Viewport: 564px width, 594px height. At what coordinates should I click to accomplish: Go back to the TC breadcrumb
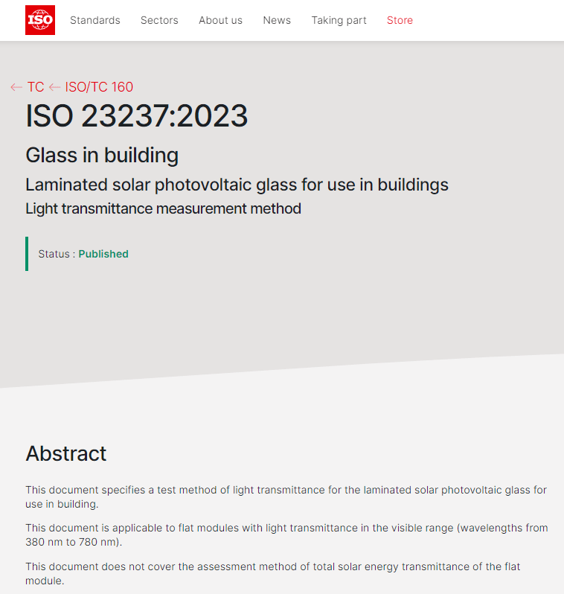coord(35,87)
